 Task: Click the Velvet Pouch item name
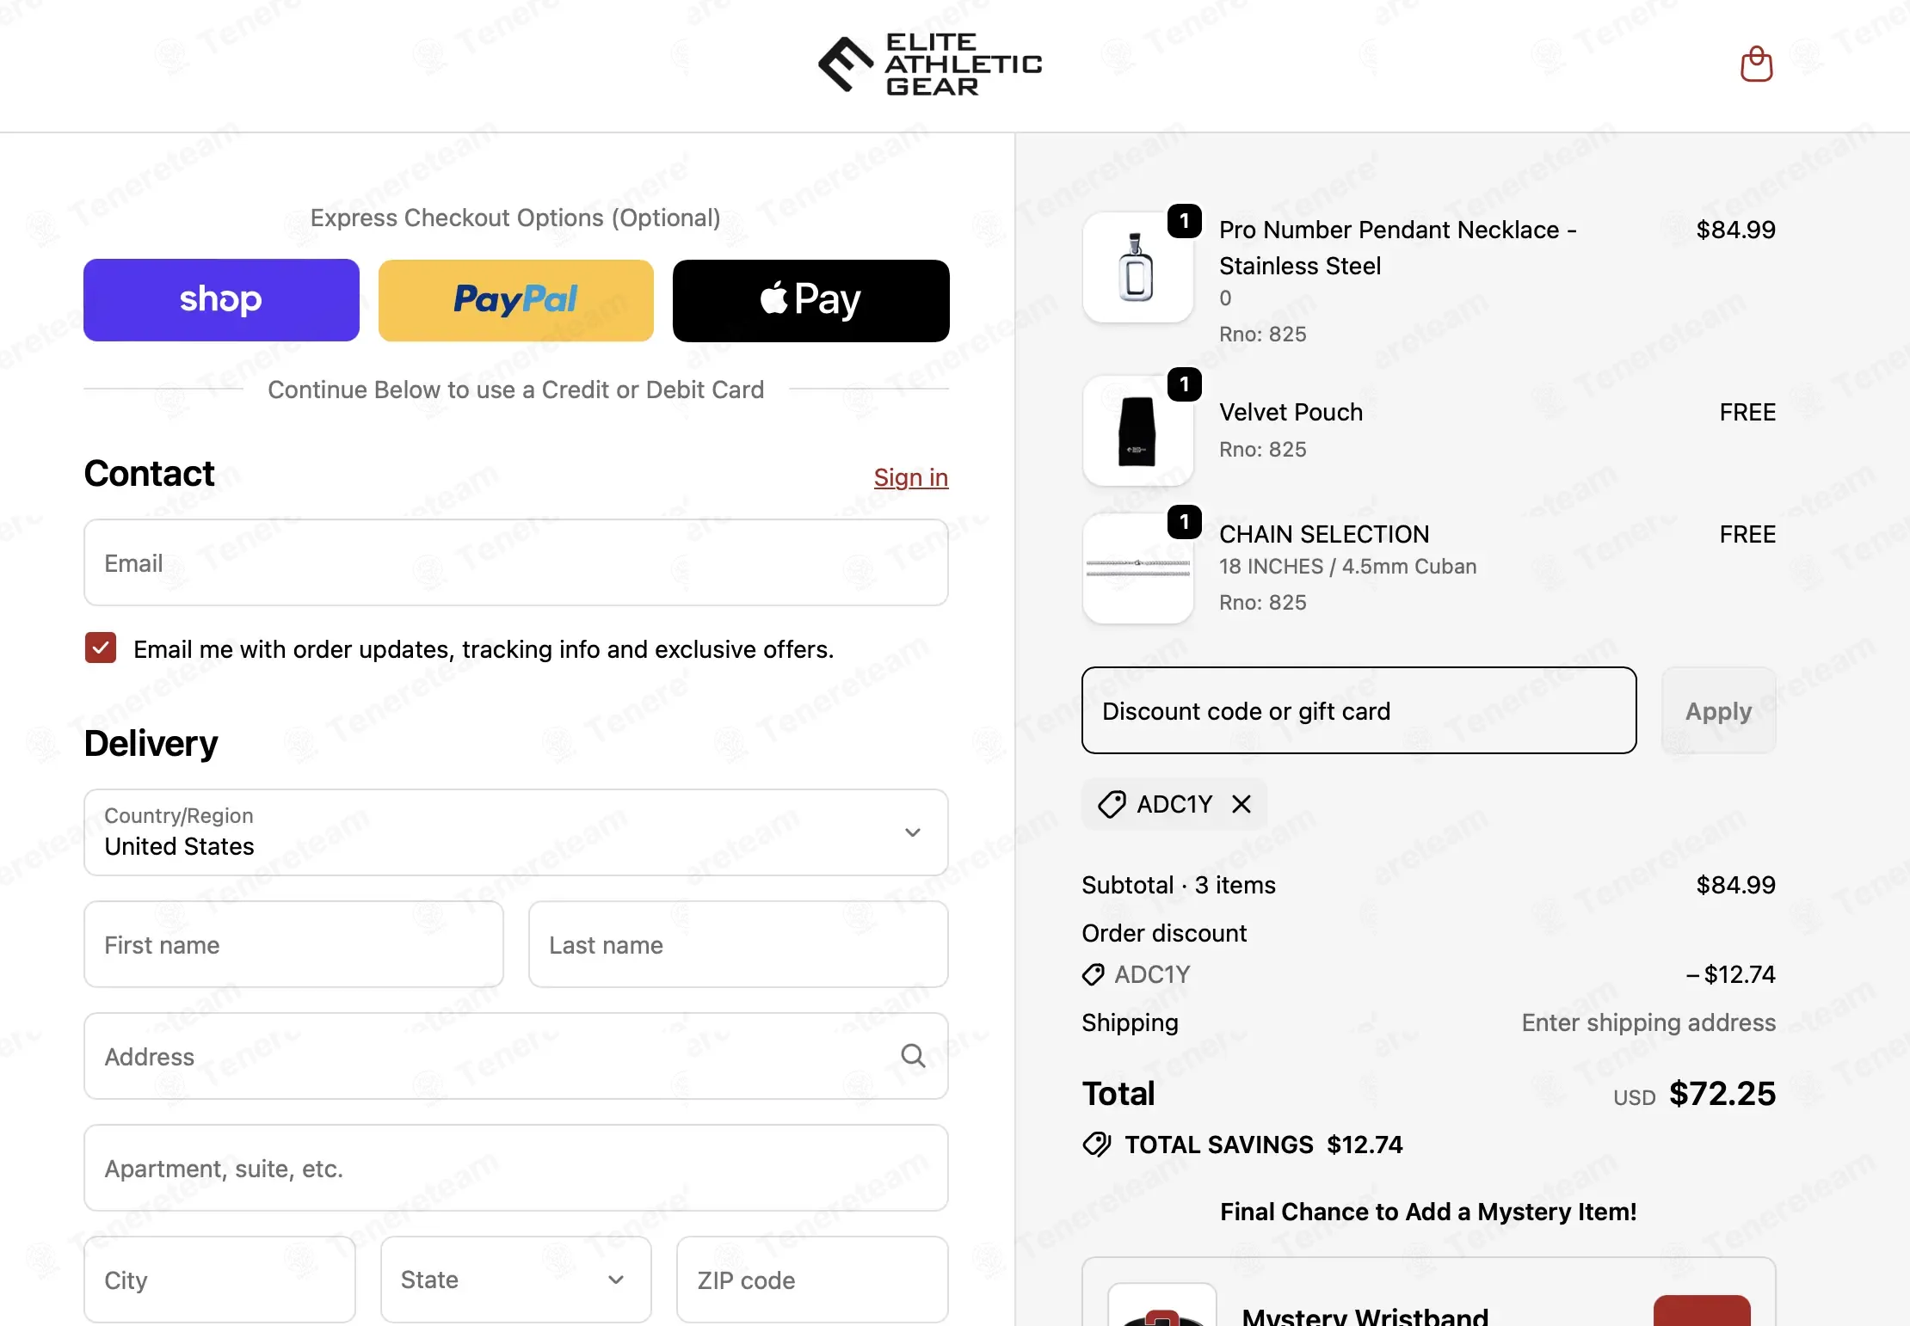[x=1291, y=412]
